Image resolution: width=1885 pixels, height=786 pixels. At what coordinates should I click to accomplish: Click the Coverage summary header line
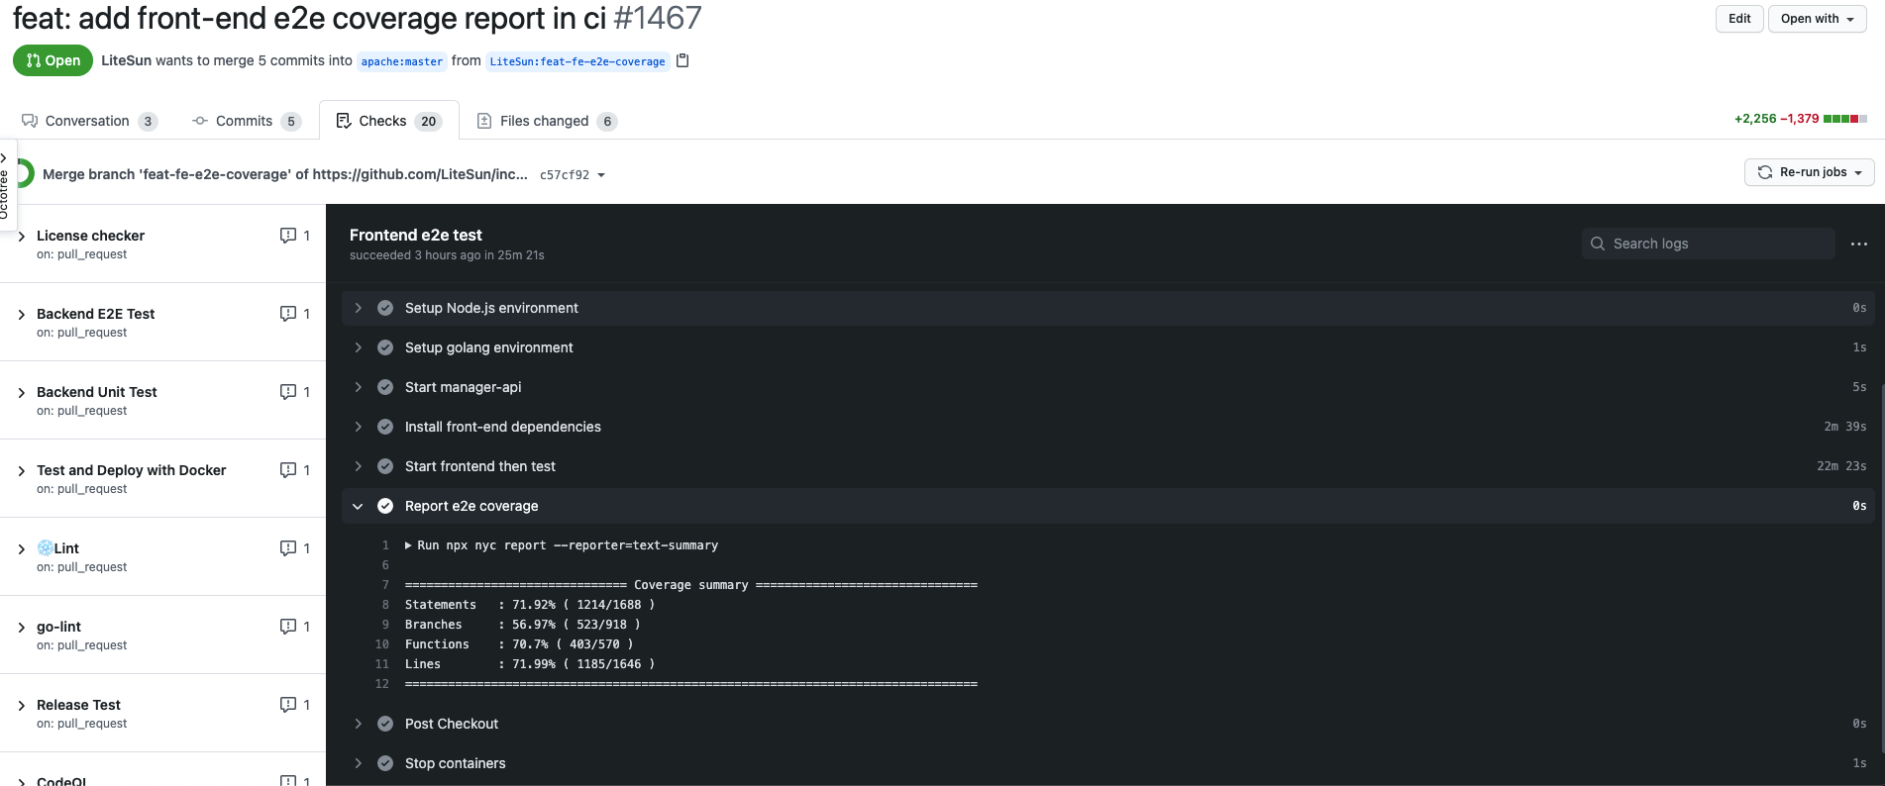691,585
